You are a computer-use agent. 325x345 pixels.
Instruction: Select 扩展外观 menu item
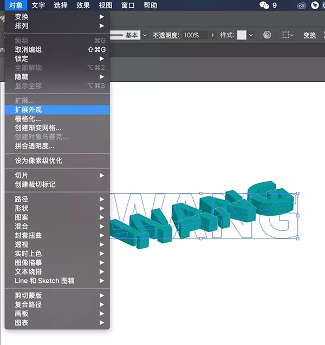pos(57,110)
